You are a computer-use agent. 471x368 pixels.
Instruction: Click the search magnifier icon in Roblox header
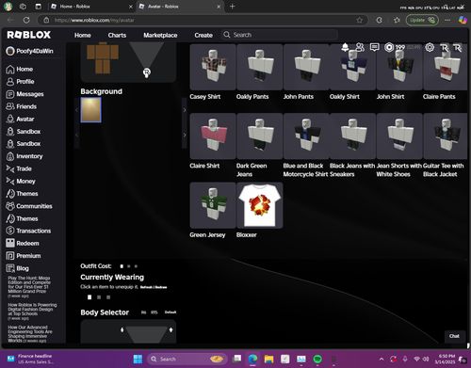click(227, 35)
